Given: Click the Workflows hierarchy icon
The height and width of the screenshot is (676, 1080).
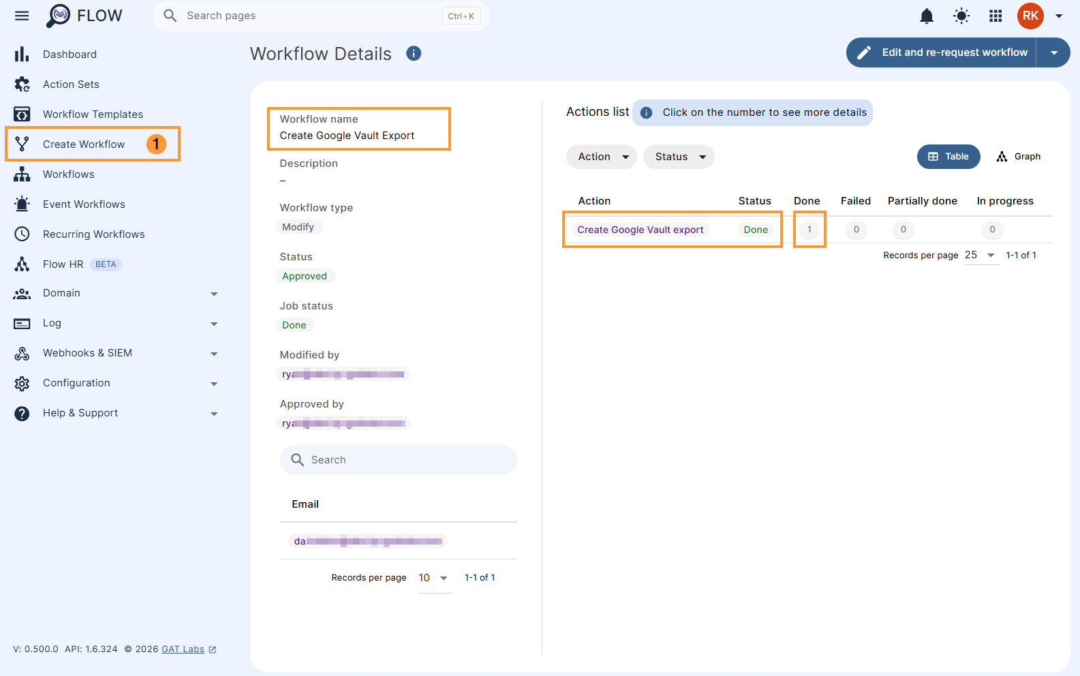Looking at the screenshot, I should tap(22, 174).
